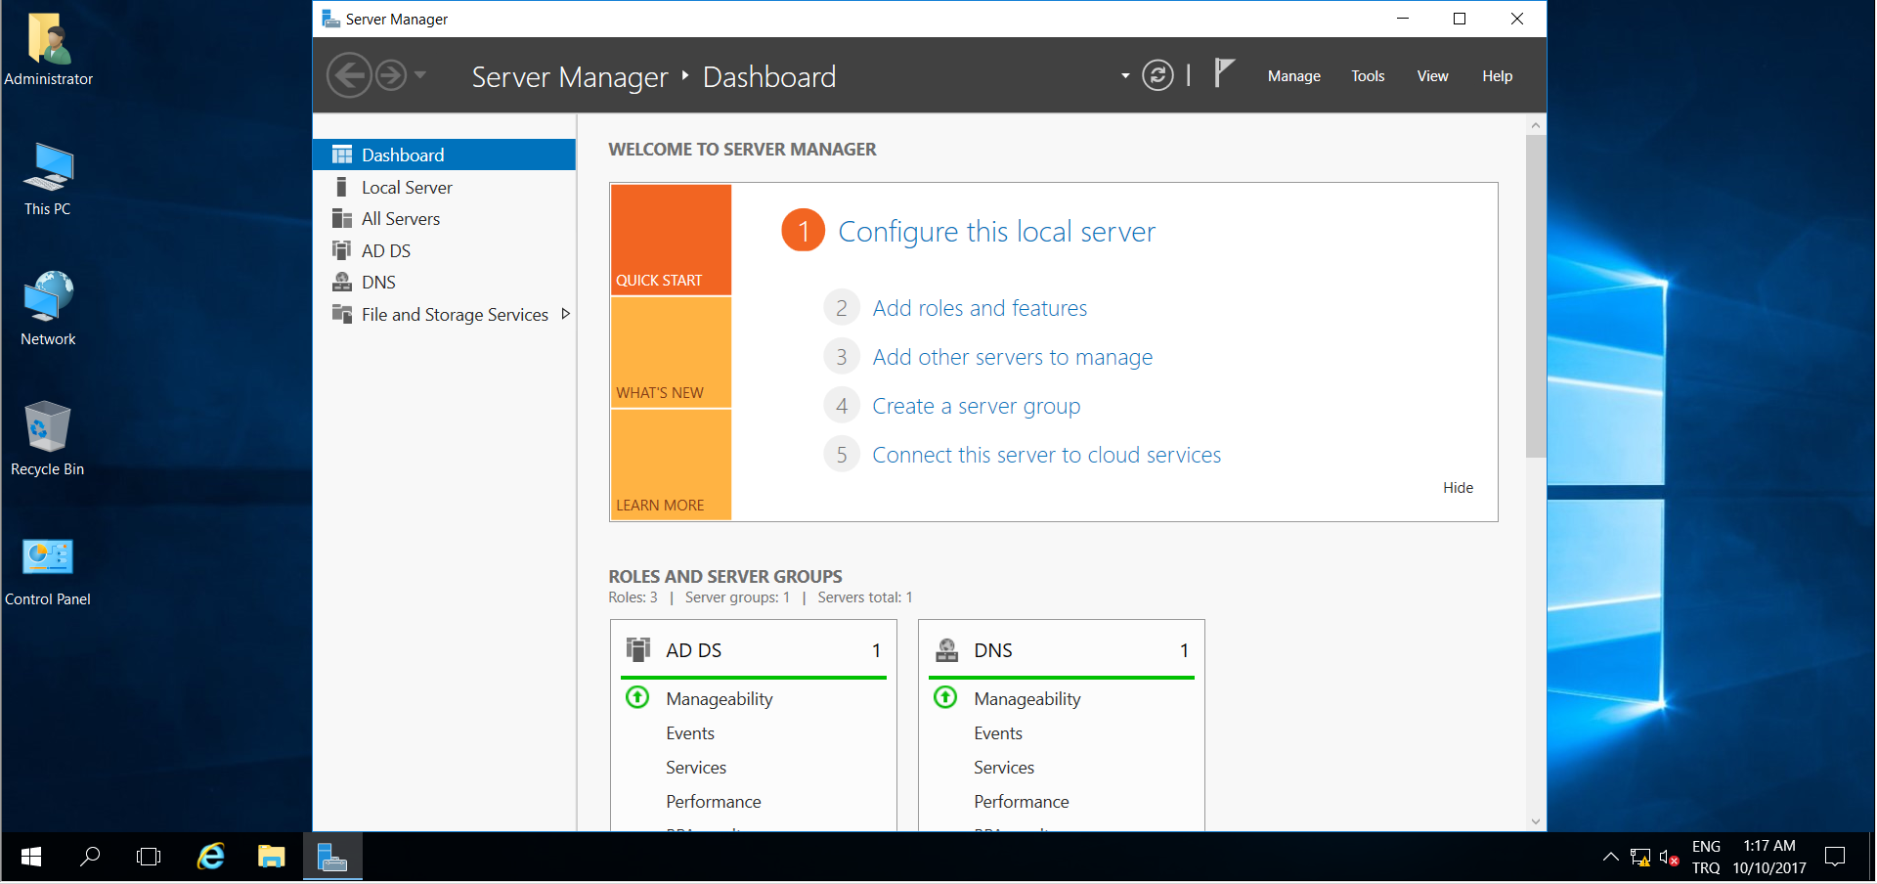Expand the File and Storage Services arrow
This screenshot has height=884, width=1877.
(565, 314)
